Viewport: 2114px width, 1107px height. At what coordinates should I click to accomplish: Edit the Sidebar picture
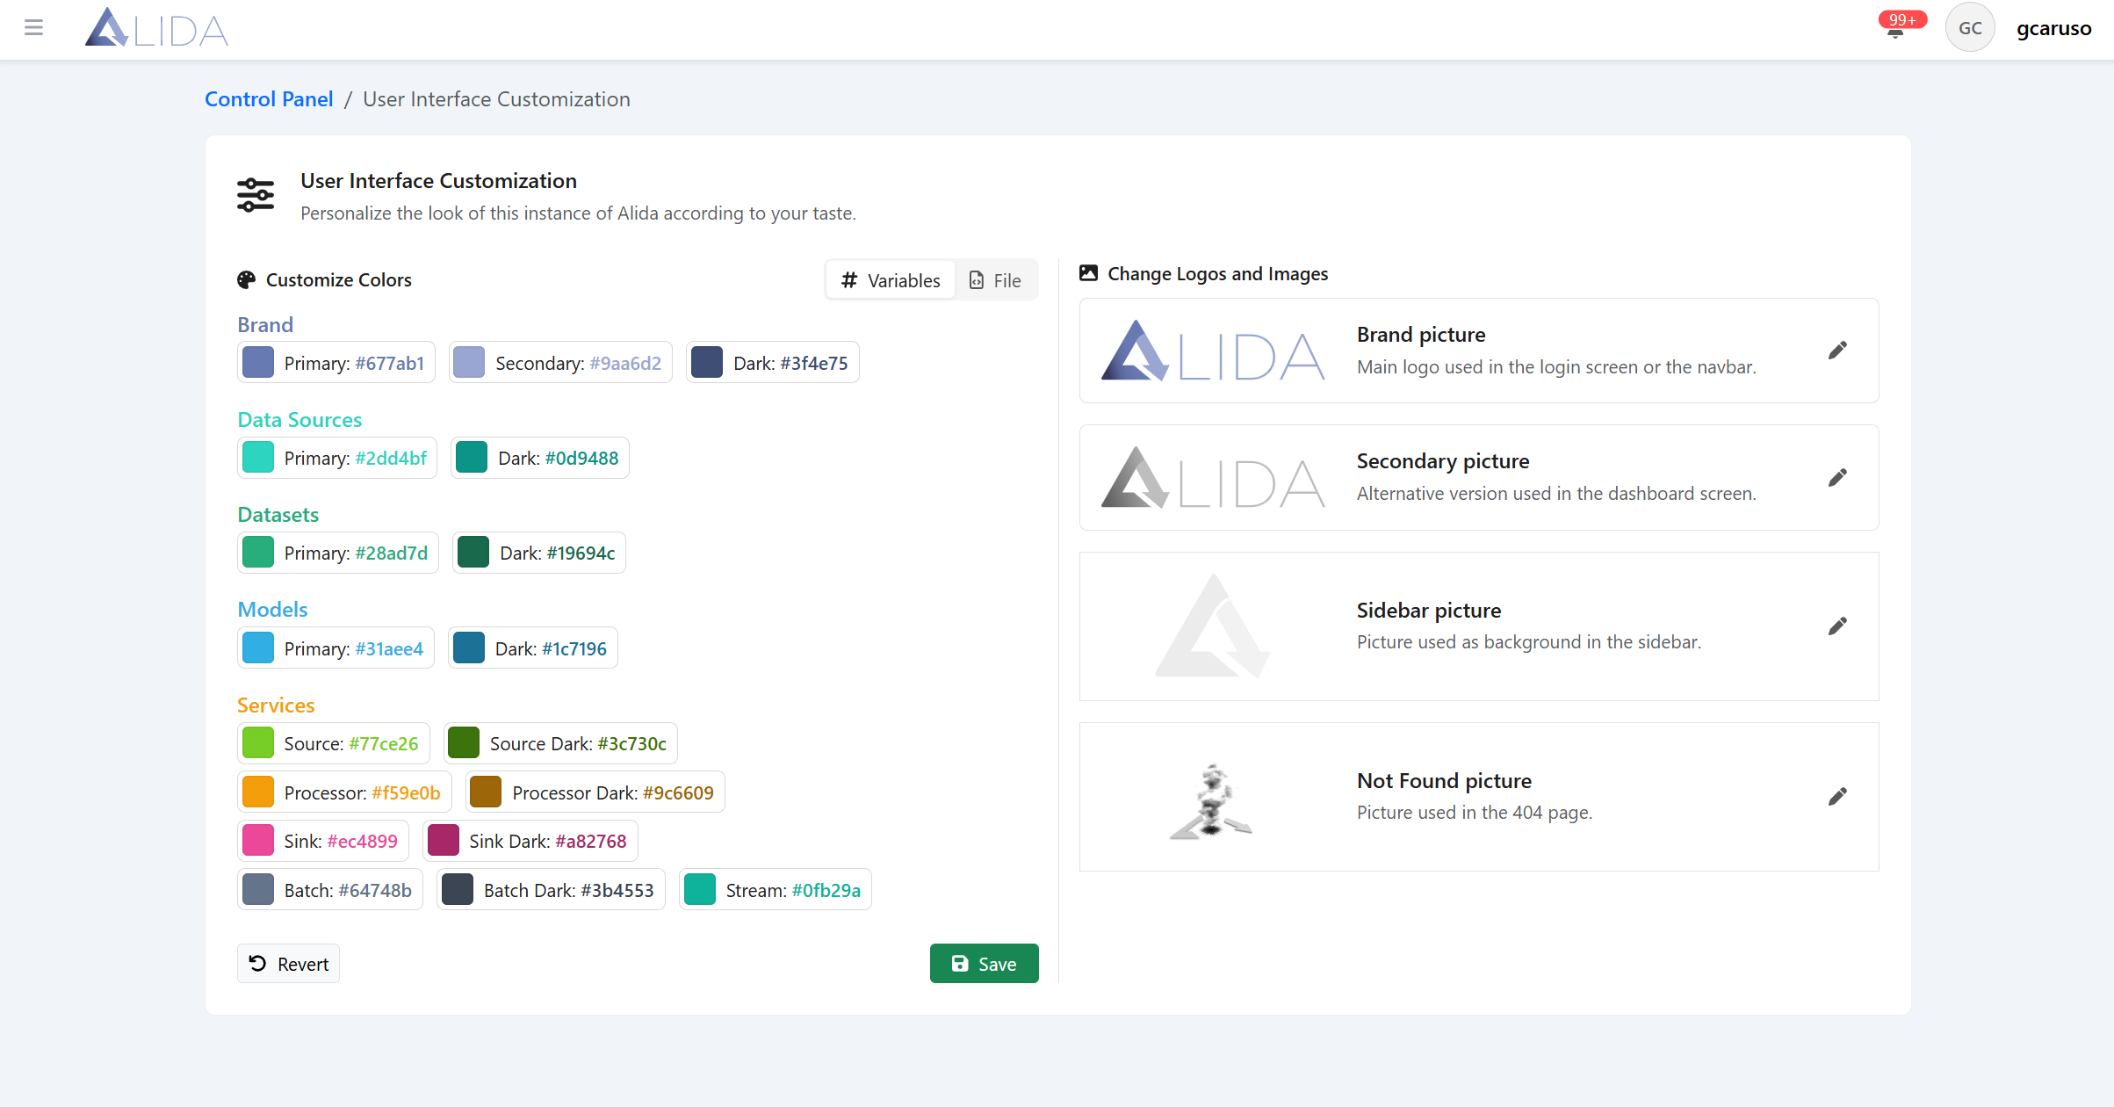1837,626
